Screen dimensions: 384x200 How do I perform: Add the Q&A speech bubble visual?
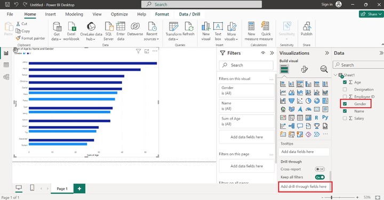click(x=300, y=126)
